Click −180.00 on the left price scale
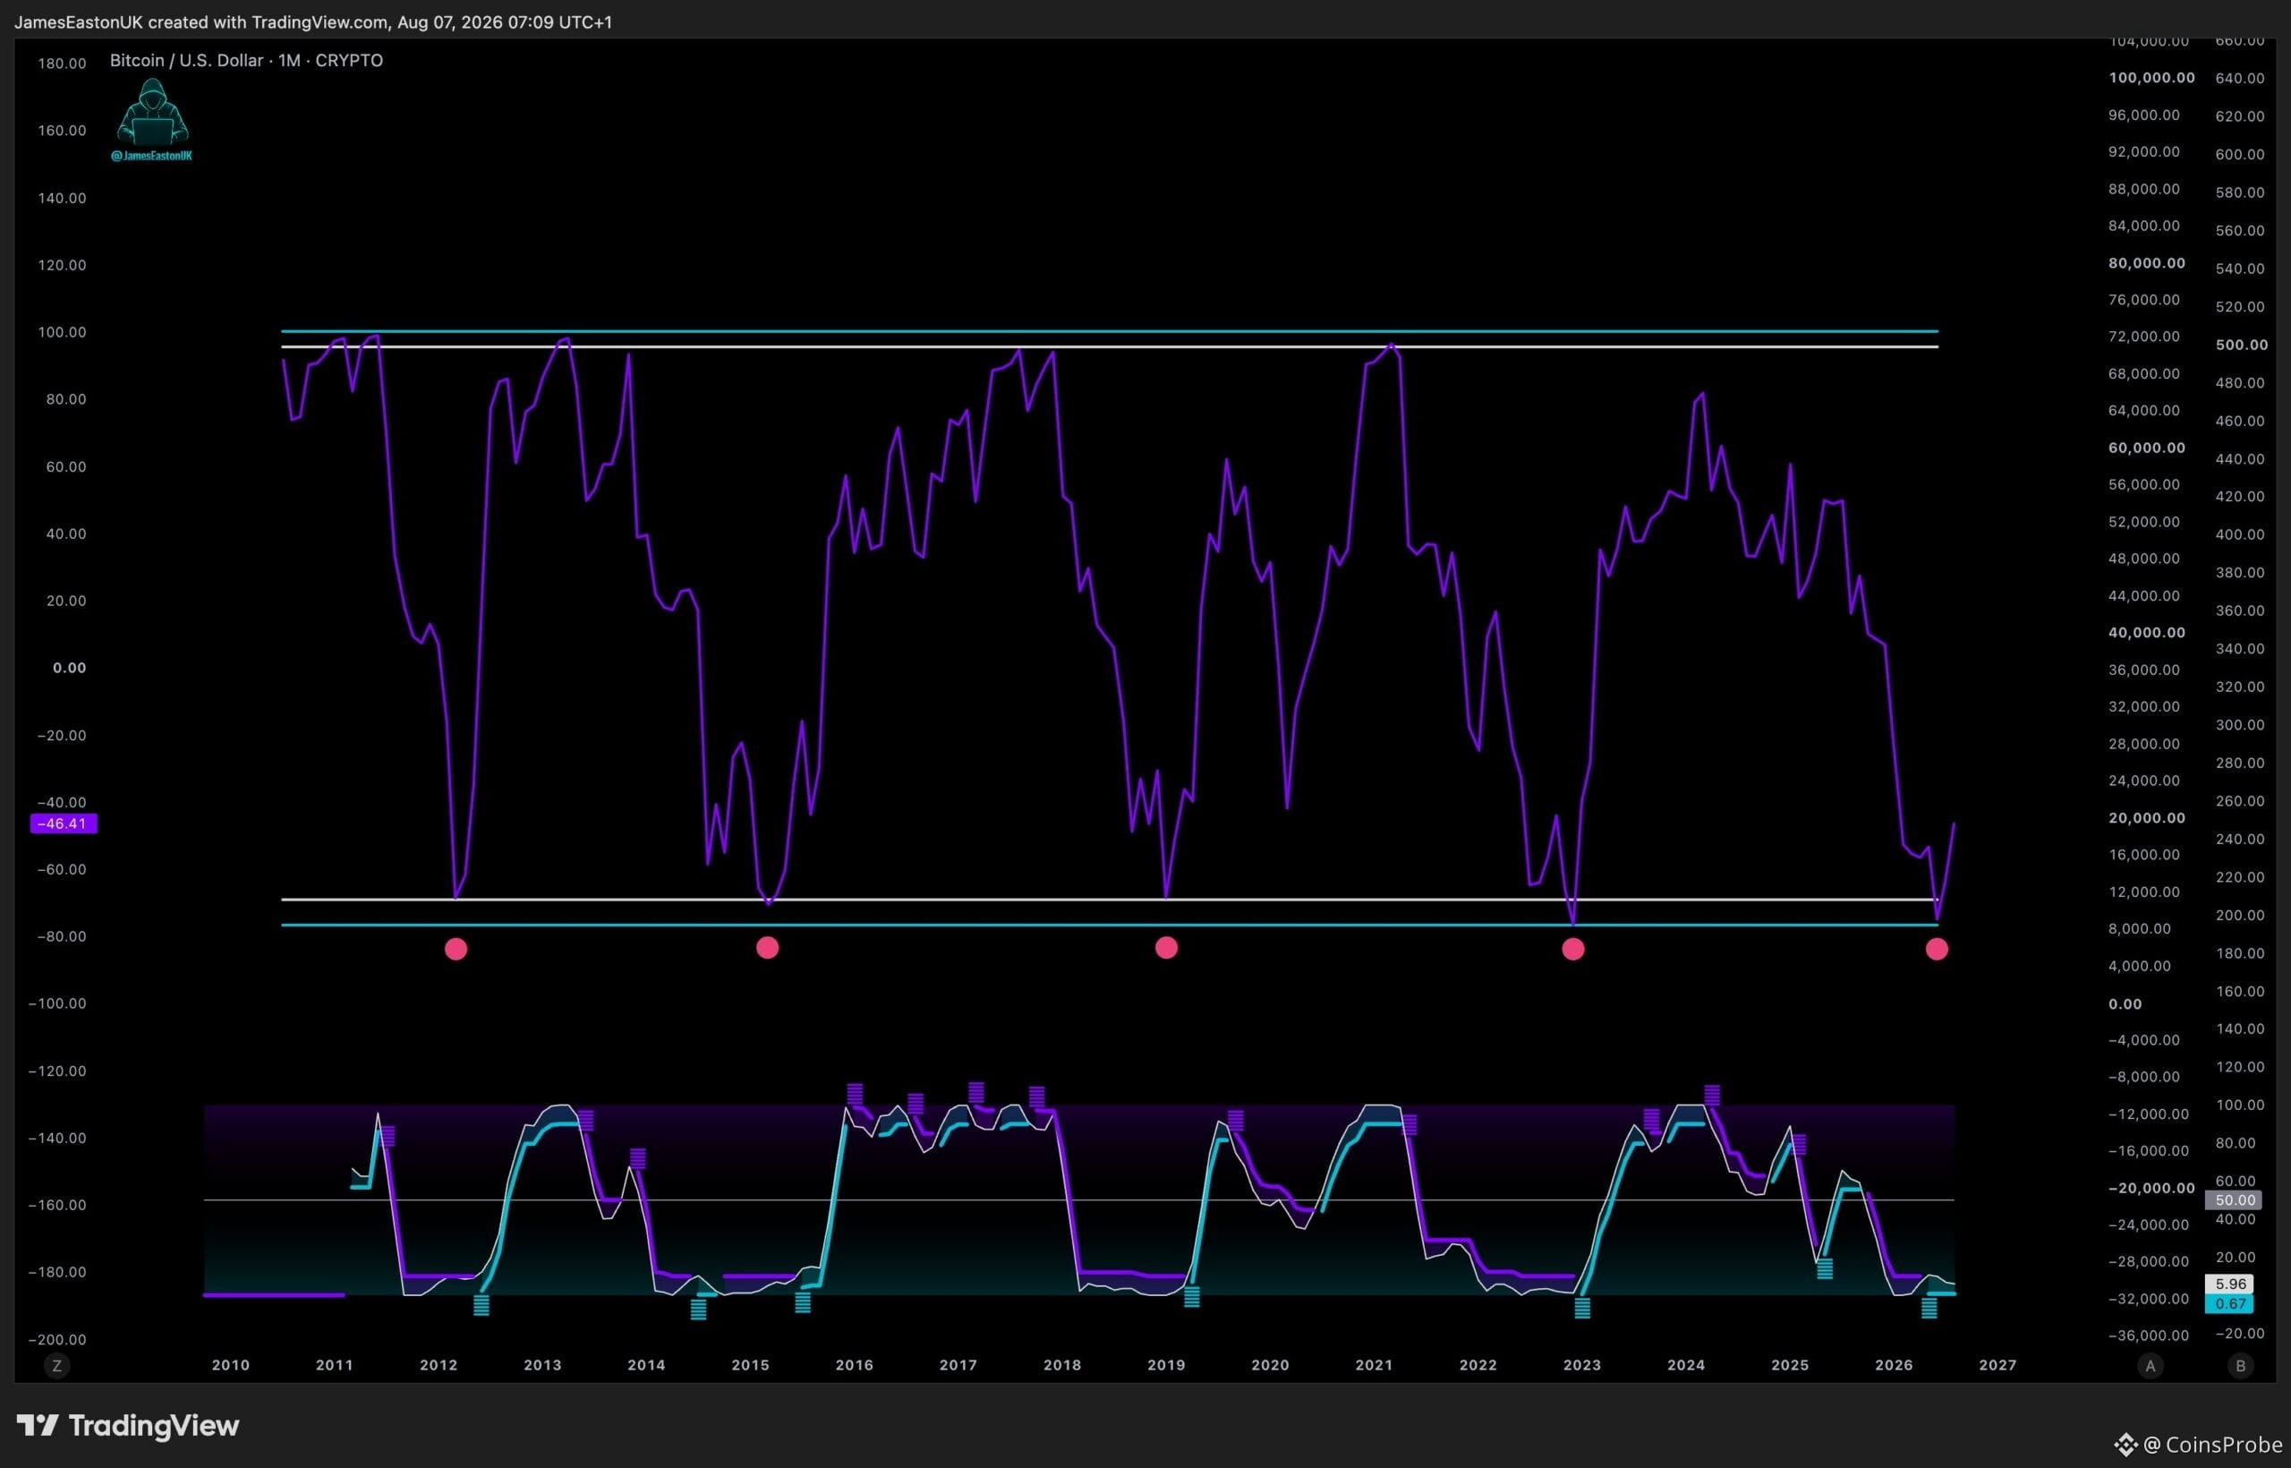This screenshot has height=1468, width=2291. [x=57, y=1272]
